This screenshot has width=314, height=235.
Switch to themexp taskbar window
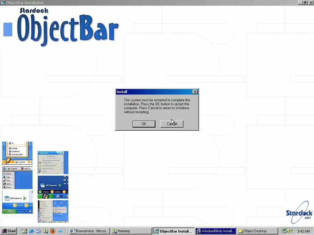click(x=131, y=231)
